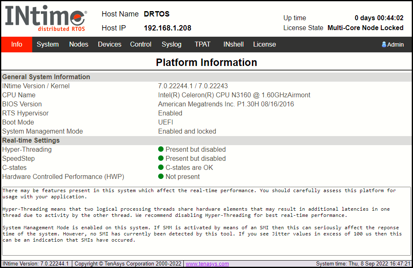Viewport: 413px width, 268px height.
Task: Go to the Devices section
Action: (109, 45)
